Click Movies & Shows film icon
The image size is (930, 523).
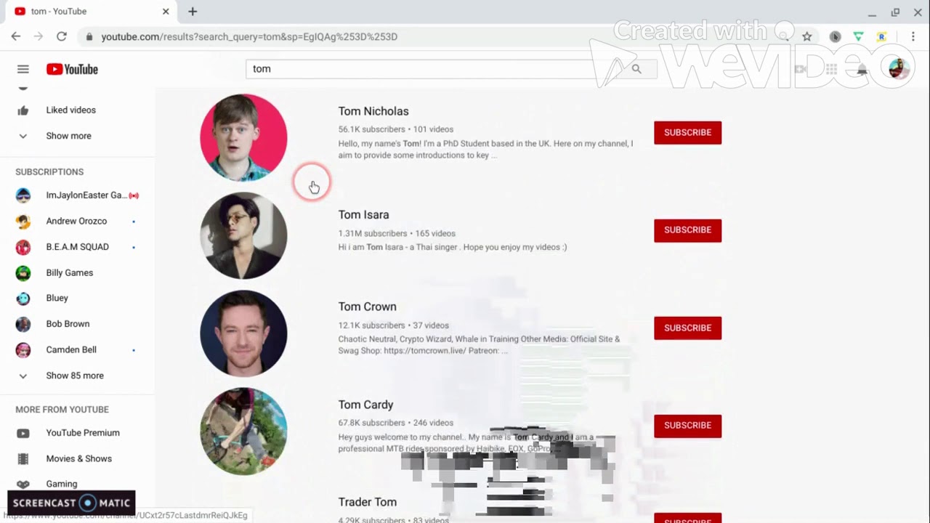pyautogui.click(x=23, y=459)
